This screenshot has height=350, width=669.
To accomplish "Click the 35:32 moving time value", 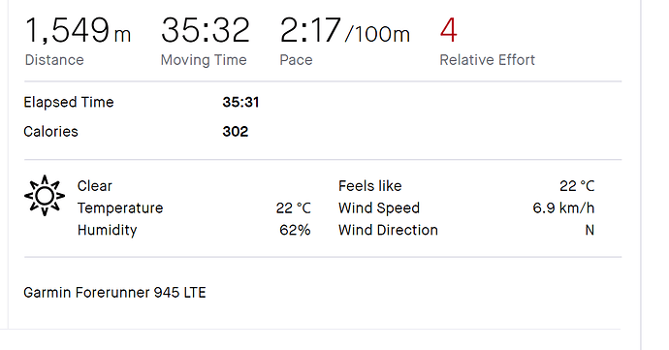I will click(206, 31).
